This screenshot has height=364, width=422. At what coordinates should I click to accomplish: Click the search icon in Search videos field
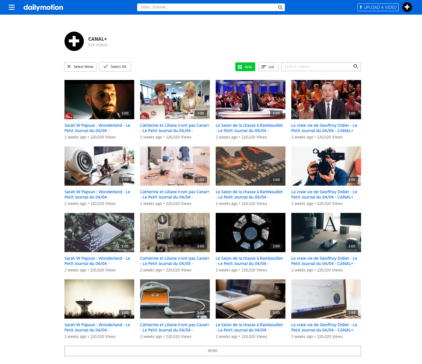click(355, 66)
